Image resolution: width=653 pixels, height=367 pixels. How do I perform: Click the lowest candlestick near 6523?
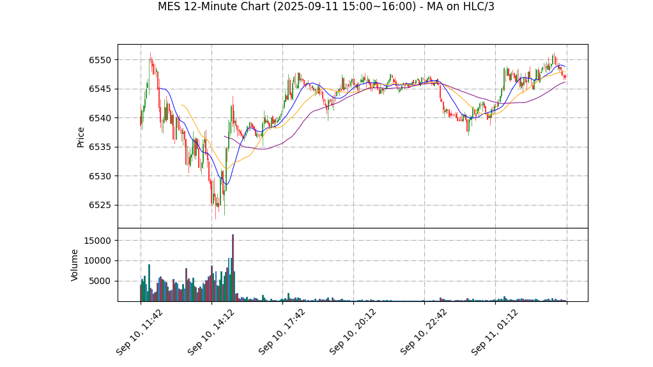point(216,206)
